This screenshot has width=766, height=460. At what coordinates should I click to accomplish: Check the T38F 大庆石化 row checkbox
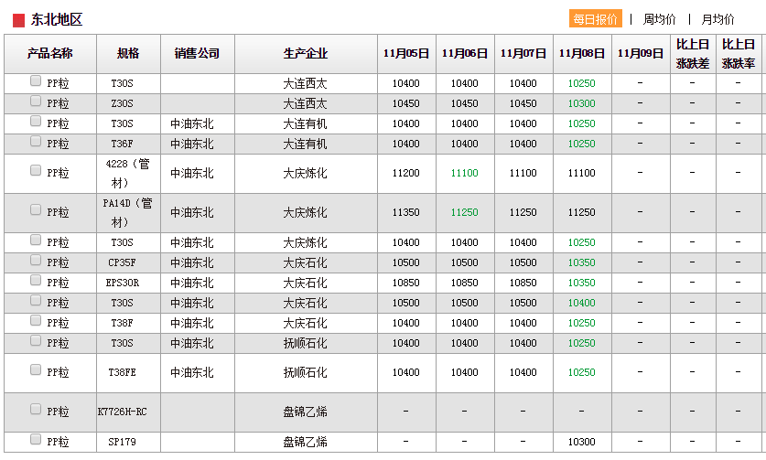click(35, 320)
